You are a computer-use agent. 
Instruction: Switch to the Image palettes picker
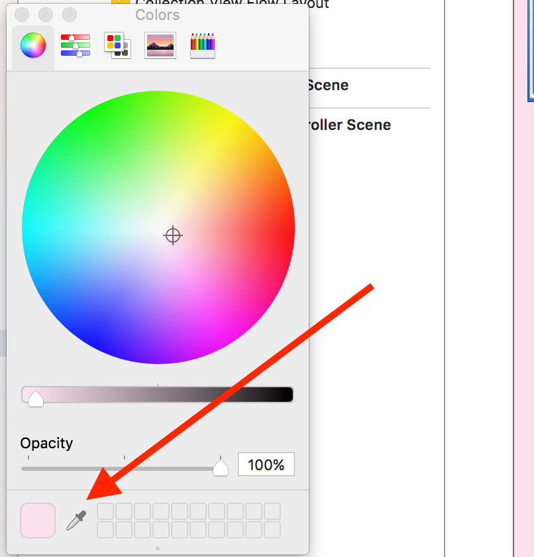160,45
